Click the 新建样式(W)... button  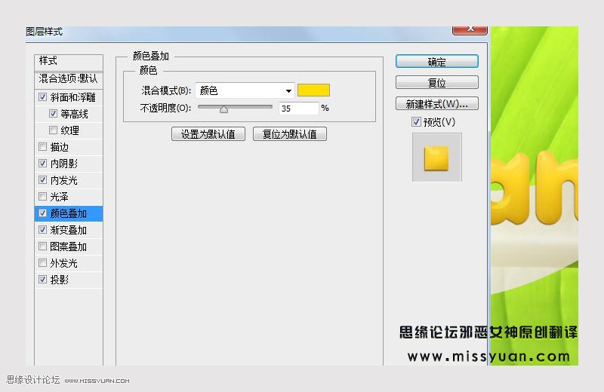click(437, 103)
